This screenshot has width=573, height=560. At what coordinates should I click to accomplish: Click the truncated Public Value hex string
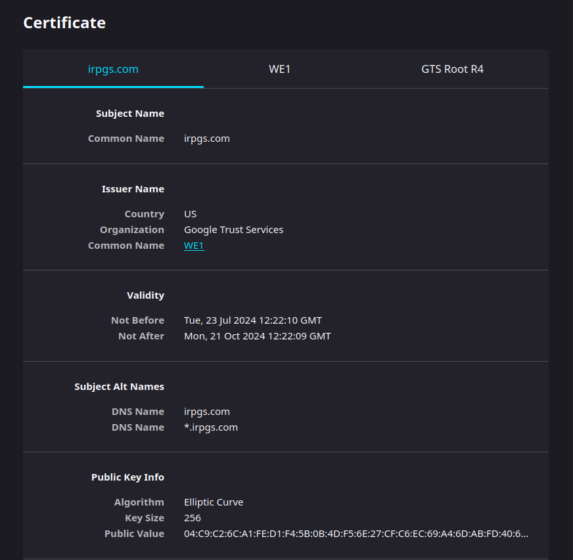[x=356, y=534]
